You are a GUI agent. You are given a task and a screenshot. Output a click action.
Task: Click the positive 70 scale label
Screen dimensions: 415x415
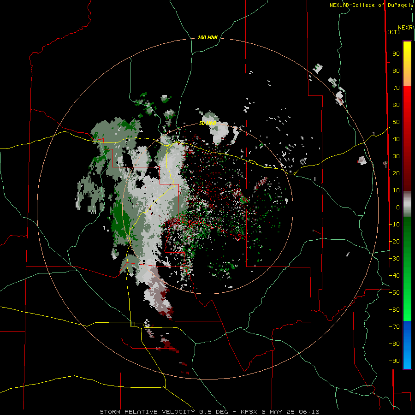coord(396,88)
